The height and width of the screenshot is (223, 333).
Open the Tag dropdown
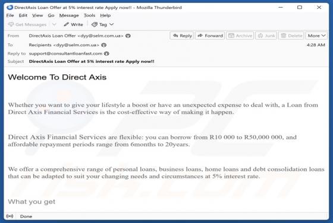[102, 24]
